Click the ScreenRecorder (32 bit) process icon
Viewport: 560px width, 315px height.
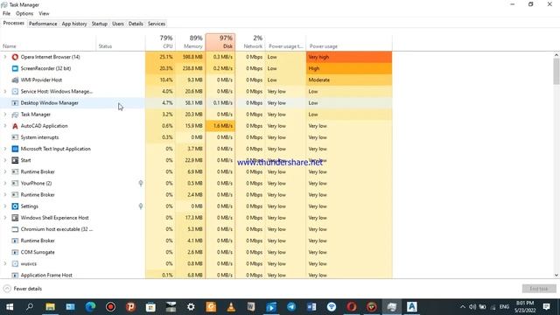(15, 68)
